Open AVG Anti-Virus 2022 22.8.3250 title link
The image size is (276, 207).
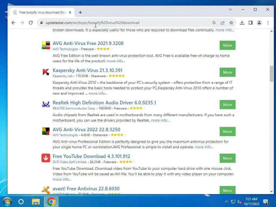click(87, 130)
